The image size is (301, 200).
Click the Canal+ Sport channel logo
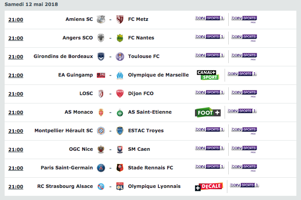[x=208, y=75]
